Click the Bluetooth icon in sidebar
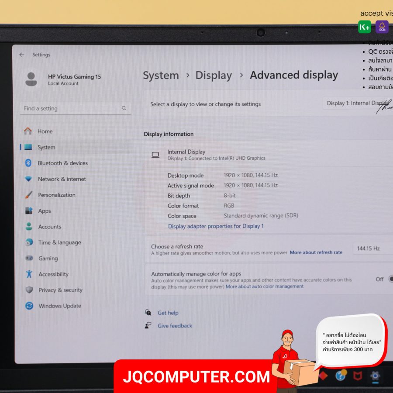The image size is (393, 393). (x=28, y=163)
